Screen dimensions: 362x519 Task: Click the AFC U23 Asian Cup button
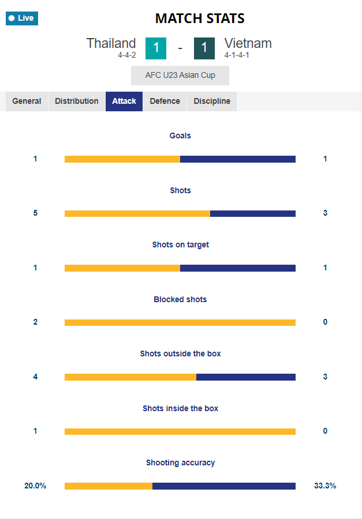click(x=180, y=76)
